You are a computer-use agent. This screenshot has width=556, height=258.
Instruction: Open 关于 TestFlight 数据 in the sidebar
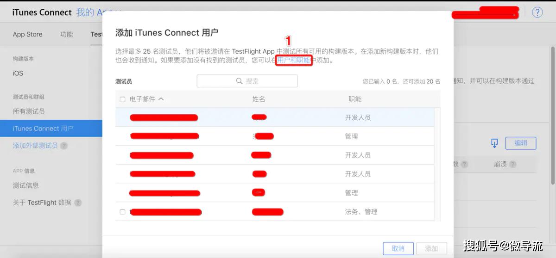[x=42, y=203]
